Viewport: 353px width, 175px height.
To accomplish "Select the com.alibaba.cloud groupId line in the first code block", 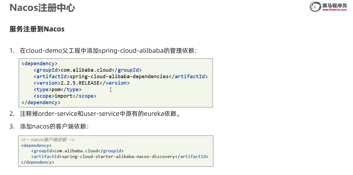I will [x=88, y=70].
